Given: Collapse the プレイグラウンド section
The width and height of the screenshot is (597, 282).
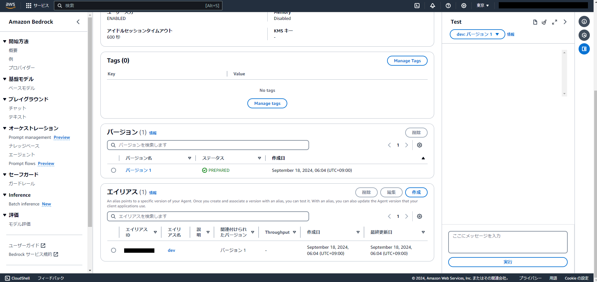Looking at the screenshot, I should tap(5, 99).
